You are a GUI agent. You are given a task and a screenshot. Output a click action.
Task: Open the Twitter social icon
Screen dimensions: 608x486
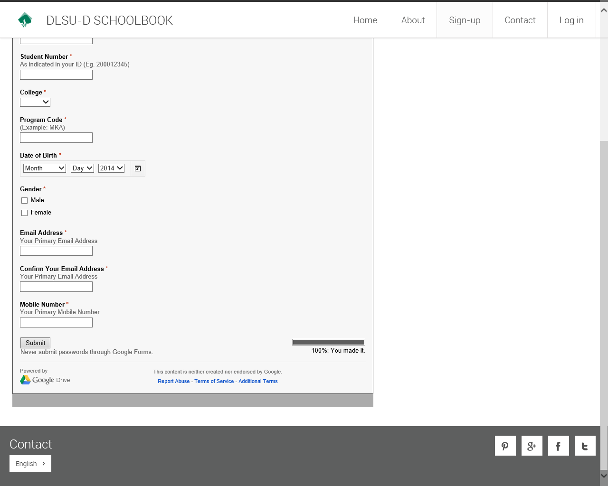585,446
